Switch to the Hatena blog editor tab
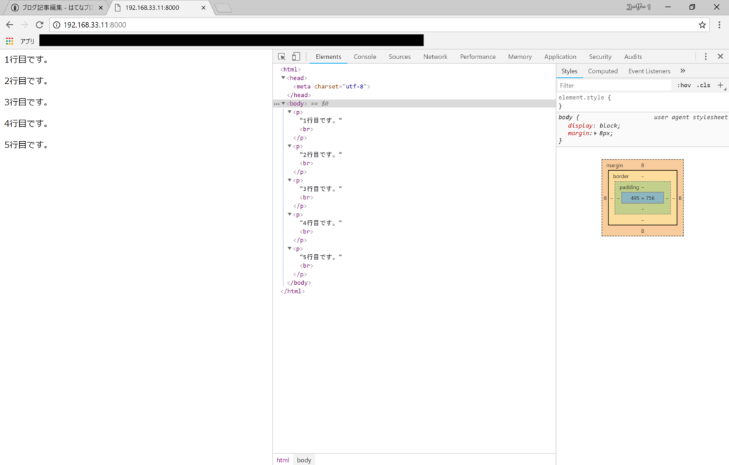The width and height of the screenshot is (729, 465). click(57, 8)
